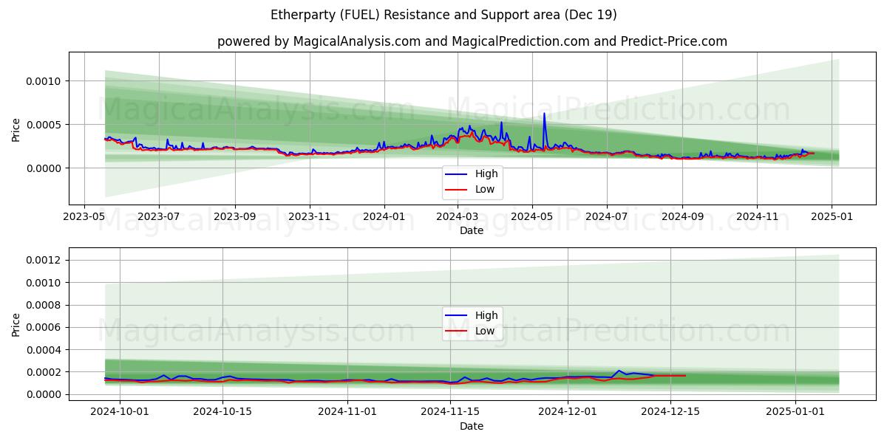Click the '2024-05' x-axis tick label
Image resolution: width=887 pixels, height=443 pixels.
point(532,217)
